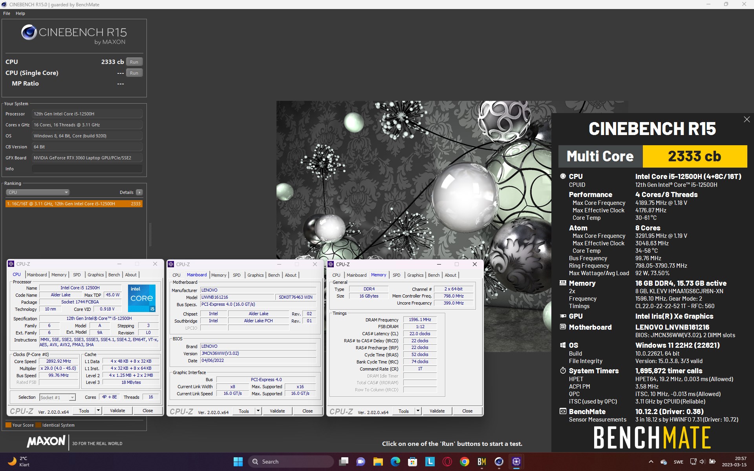Switch to the BenchMate taskbar icon
This screenshot has width=754, height=471.
tap(481, 462)
